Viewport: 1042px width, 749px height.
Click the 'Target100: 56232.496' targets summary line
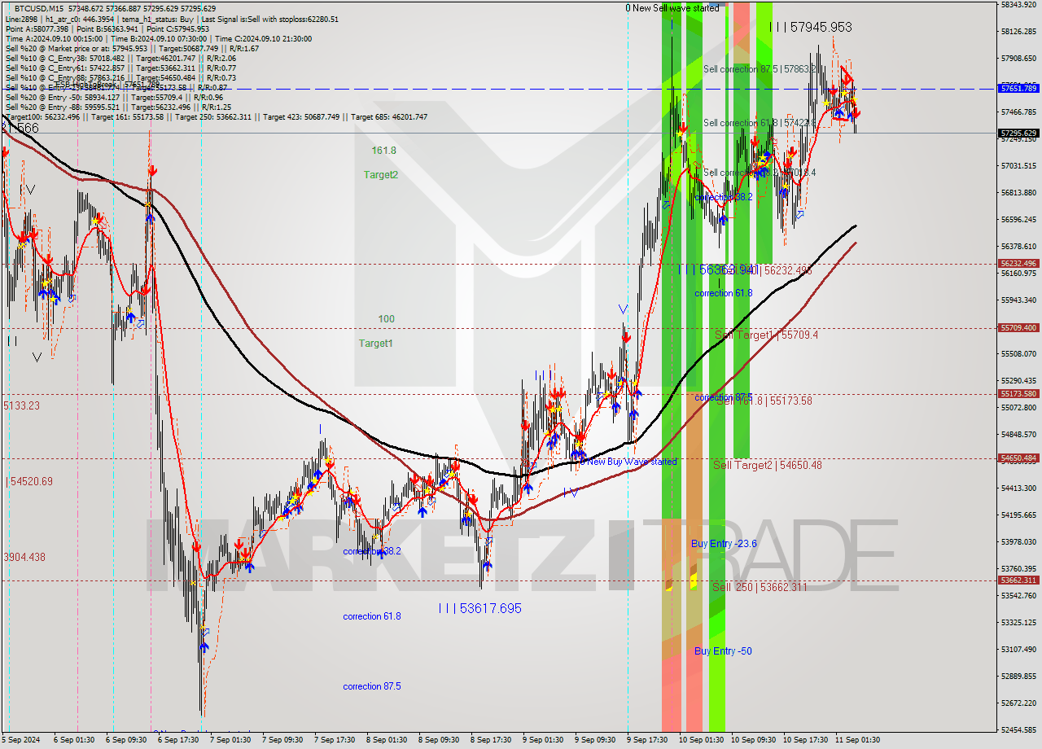coord(217,117)
